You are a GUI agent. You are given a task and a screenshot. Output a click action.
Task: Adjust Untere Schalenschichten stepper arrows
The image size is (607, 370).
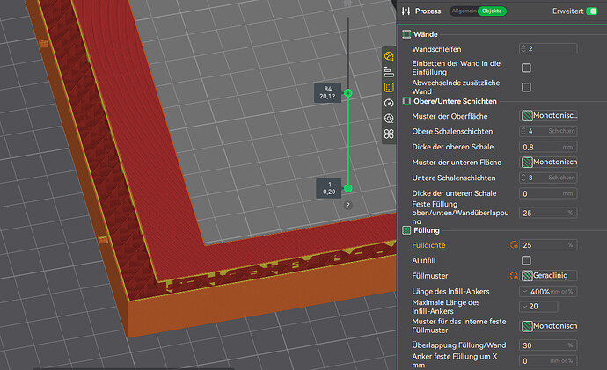click(x=523, y=178)
